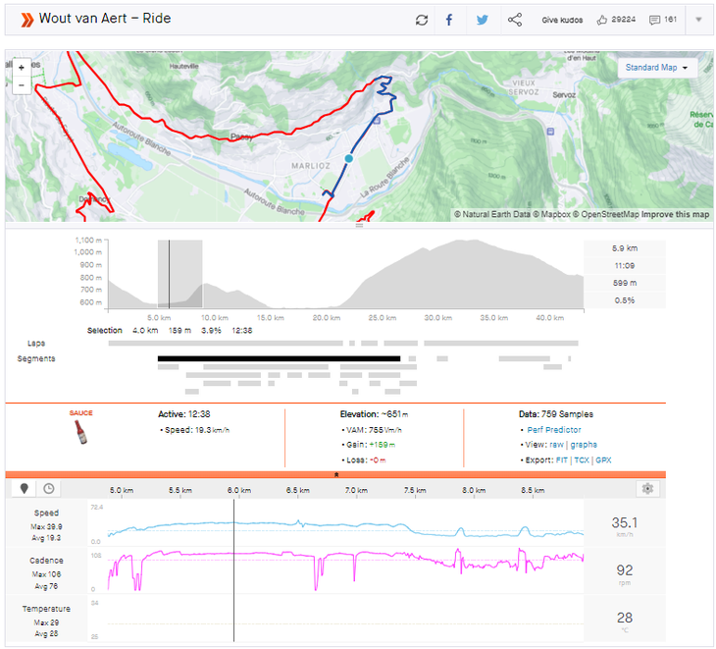This screenshot has width=716, height=649.
Task: Zoom out on the map
Action: (21, 84)
